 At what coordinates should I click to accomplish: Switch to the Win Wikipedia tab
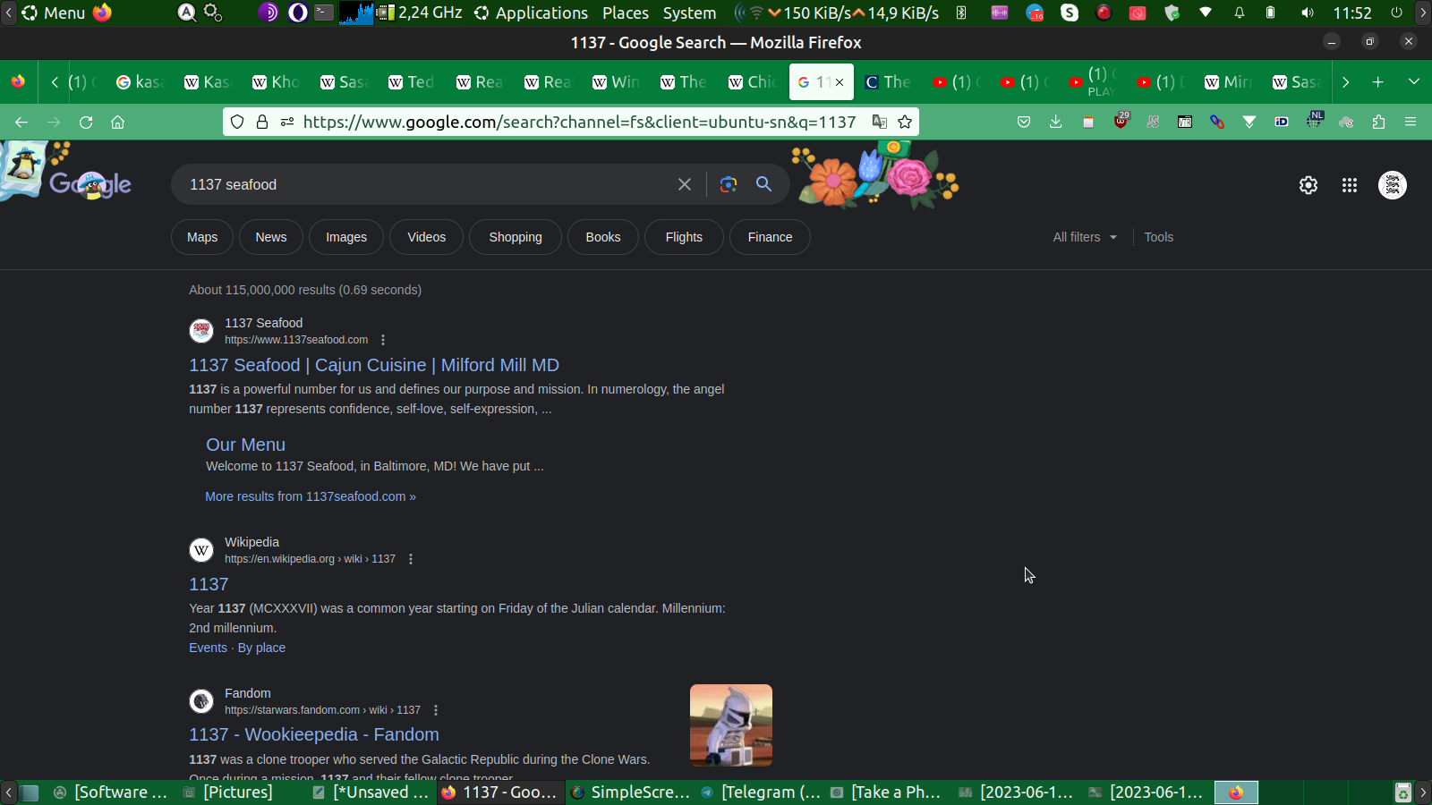pyautogui.click(x=618, y=82)
